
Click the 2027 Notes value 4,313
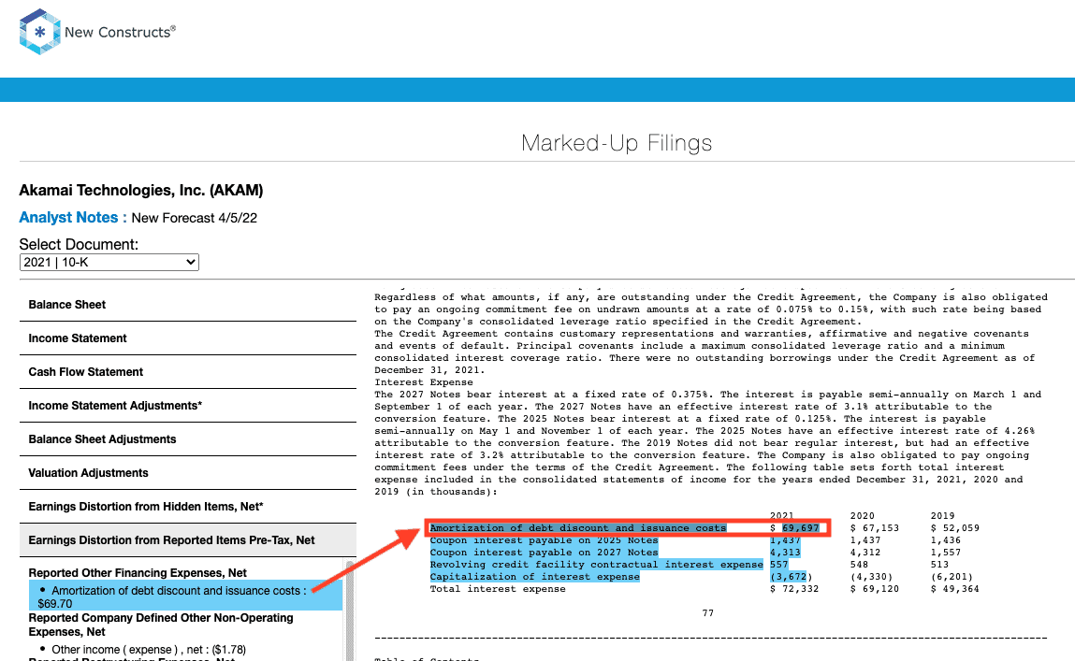pyautogui.click(x=785, y=553)
